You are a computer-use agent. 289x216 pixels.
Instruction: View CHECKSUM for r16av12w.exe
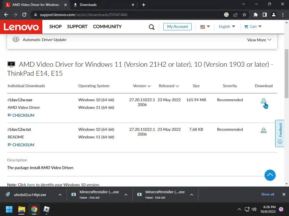click(x=21, y=115)
